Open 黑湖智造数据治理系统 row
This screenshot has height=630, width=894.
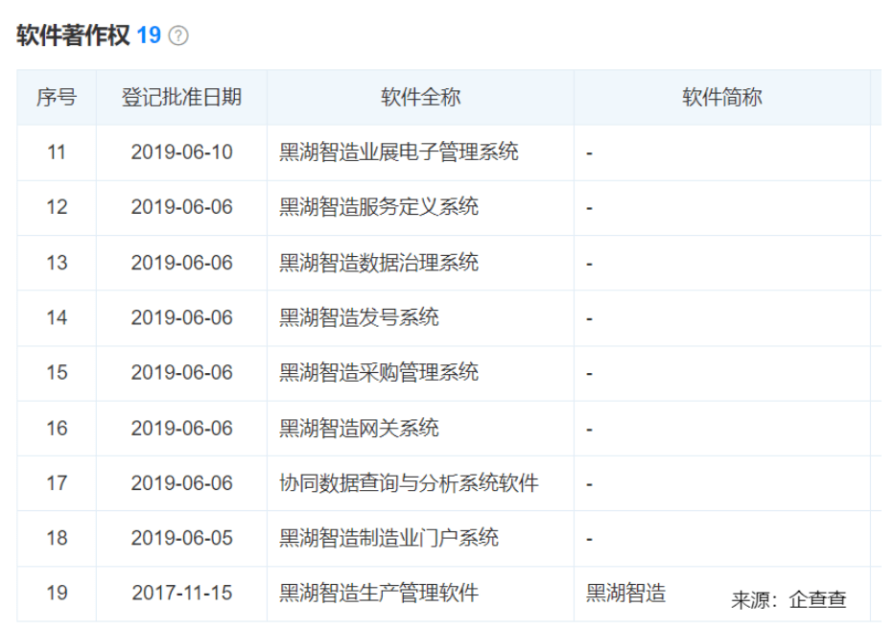coord(378,263)
